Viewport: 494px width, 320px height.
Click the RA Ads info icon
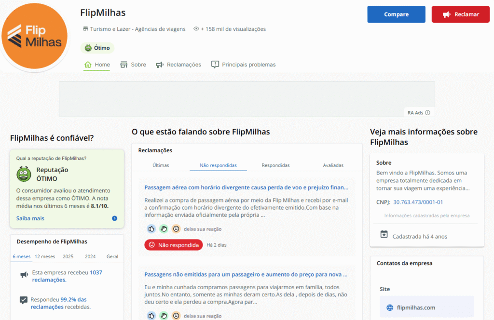(427, 113)
